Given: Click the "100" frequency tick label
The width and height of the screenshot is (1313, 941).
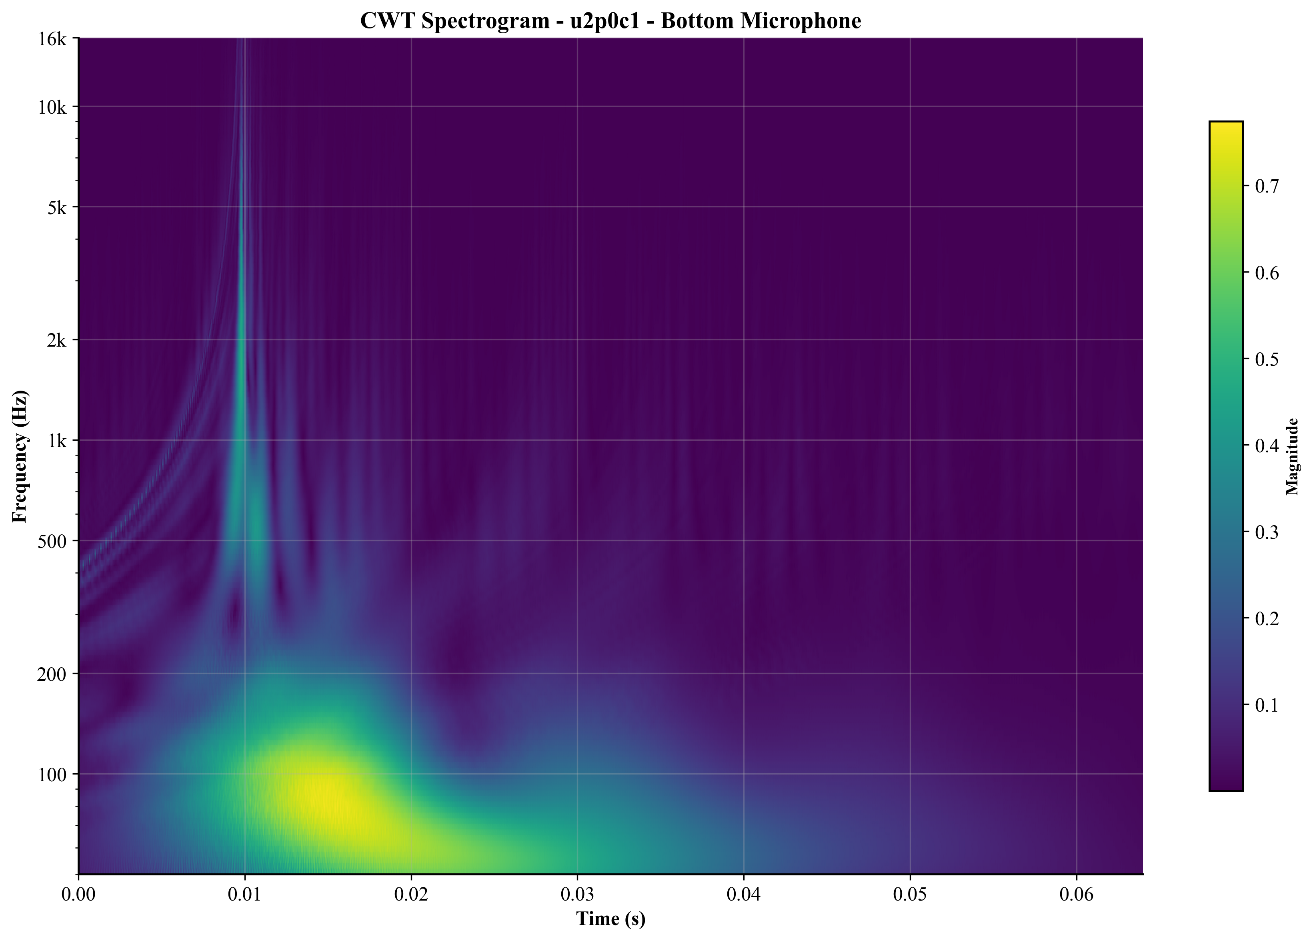Looking at the screenshot, I should coord(53,774).
